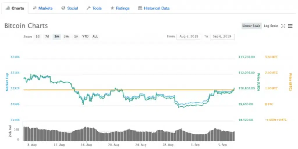Click the calendar icon beside Historical Data

pos(140,8)
